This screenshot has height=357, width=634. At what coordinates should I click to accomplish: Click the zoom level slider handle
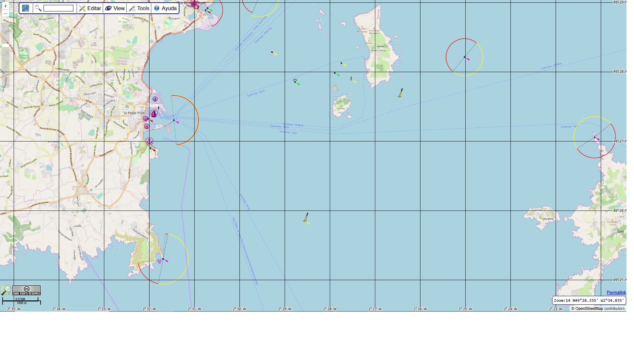coord(6,45)
